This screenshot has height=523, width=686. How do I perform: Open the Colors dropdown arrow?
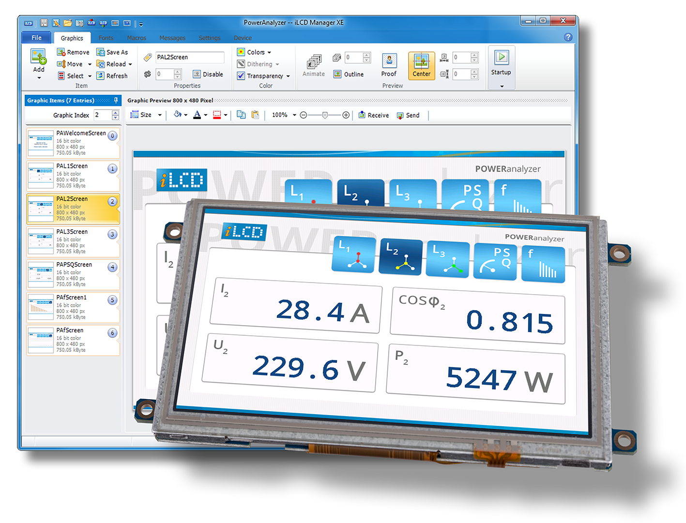coord(269,52)
